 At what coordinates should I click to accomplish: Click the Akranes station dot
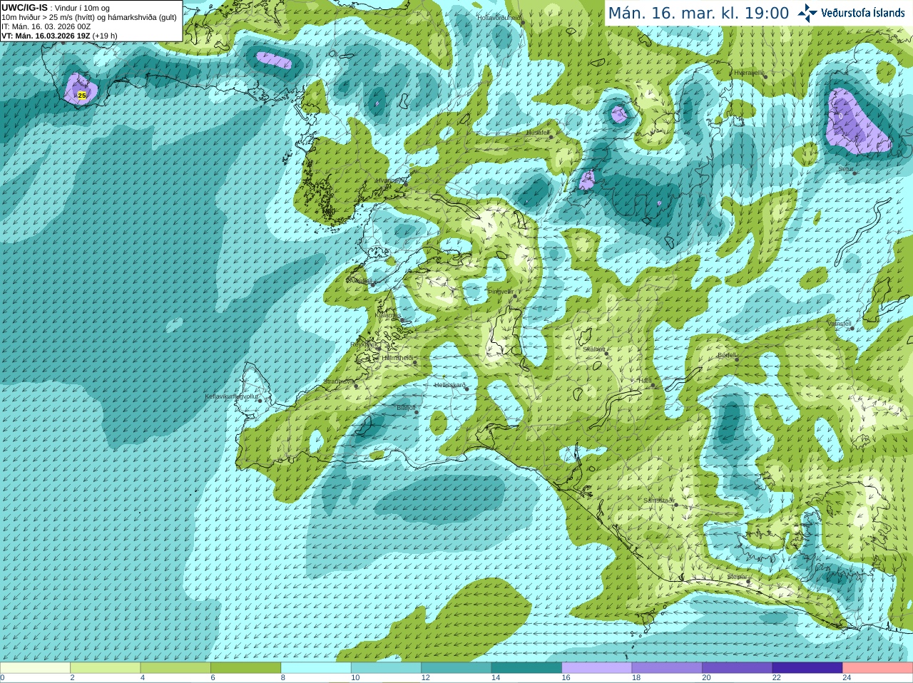[373, 284]
